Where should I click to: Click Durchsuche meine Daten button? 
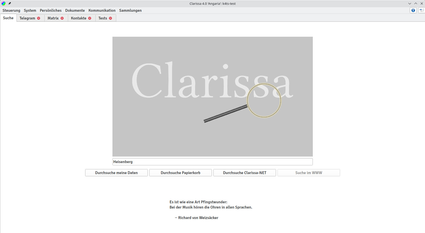116,173
